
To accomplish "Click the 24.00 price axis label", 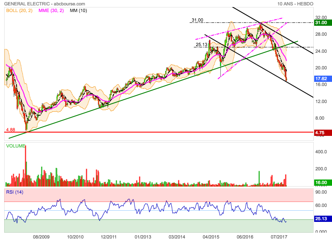I will (321, 51).
